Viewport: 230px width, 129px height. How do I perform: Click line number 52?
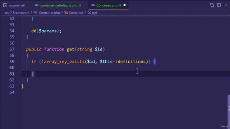[x=12, y=19]
